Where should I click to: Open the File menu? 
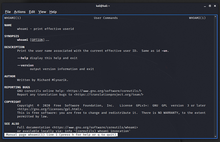[x=8, y=12]
